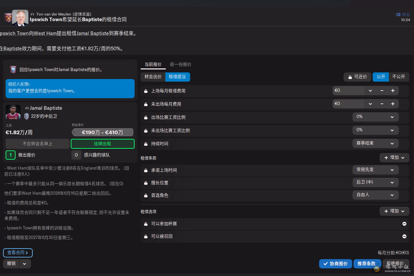Select the 不公开 visibility option
The height and width of the screenshot is (276, 414).
click(398, 77)
